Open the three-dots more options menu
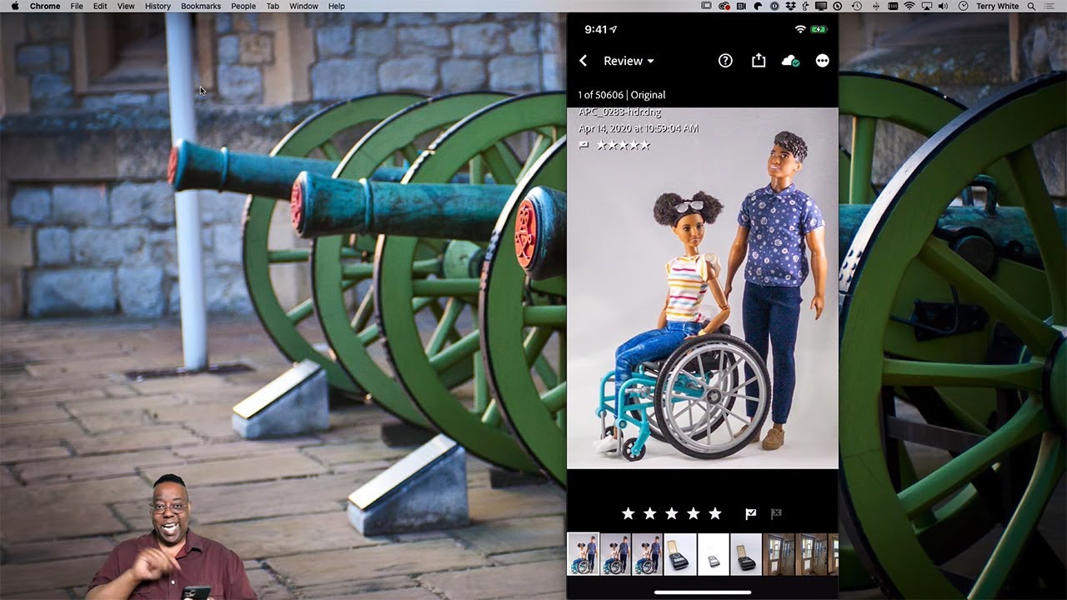Viewport: 1067px width, 600px height. 823,61
